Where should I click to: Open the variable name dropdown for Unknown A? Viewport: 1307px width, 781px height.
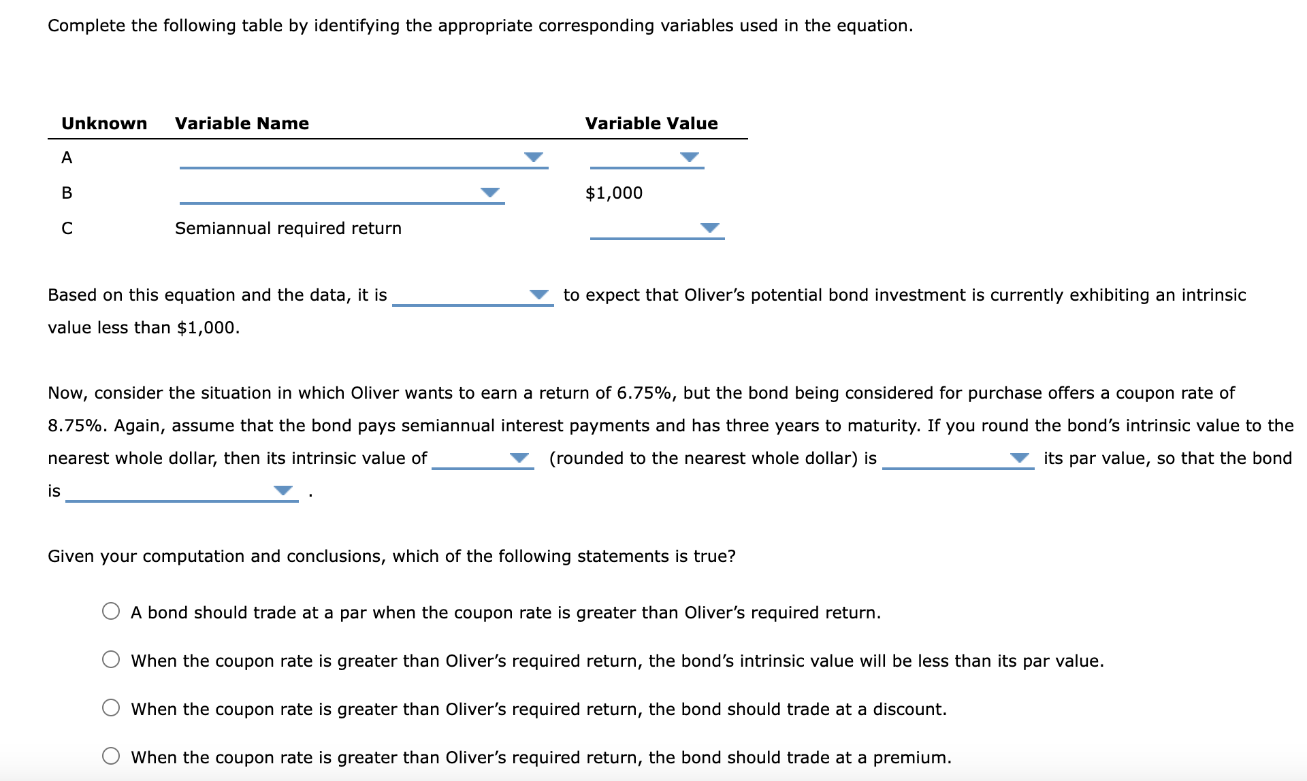pos(533,157)
